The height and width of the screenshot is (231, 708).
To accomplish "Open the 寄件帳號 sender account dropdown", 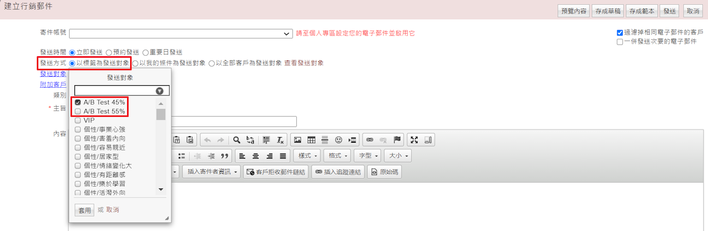I will click(x=181, y=34).
